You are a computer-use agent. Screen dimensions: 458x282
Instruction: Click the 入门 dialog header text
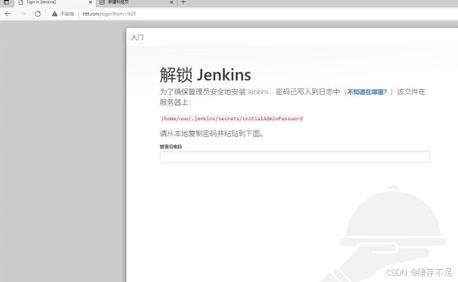pos(137,37)
